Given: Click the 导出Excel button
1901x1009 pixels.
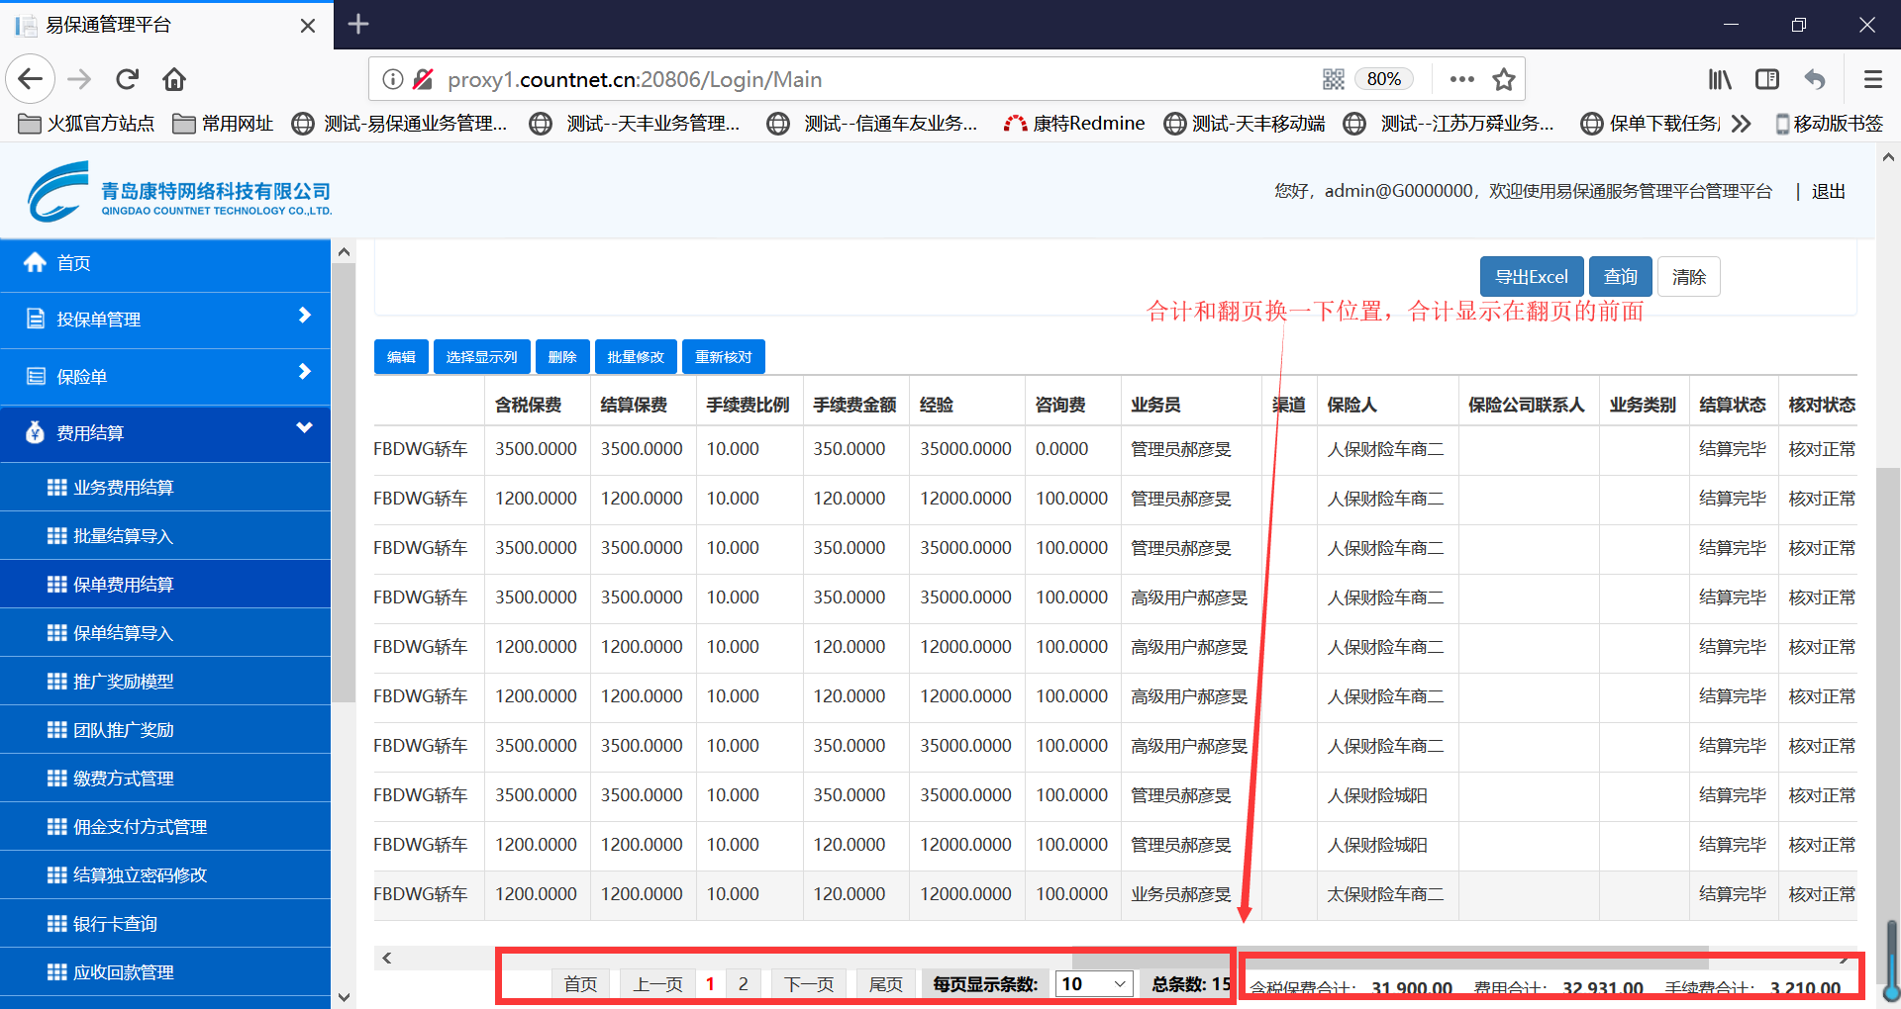Looking at the screenshot, I should pyautogui.click(x=1531, y=277).
